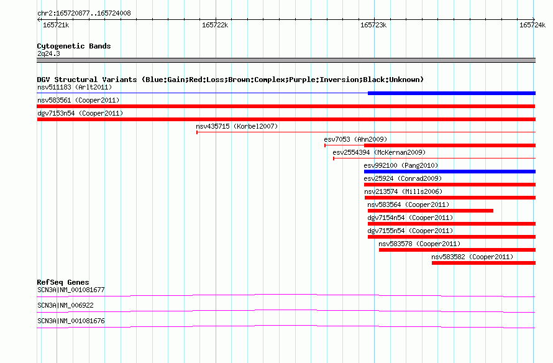Image resolution: width=553 pixels, height=363 pixels.
Task: Select the magenta SCN3A NM_001081676 gene line
Action: click(x=286, y=326)
